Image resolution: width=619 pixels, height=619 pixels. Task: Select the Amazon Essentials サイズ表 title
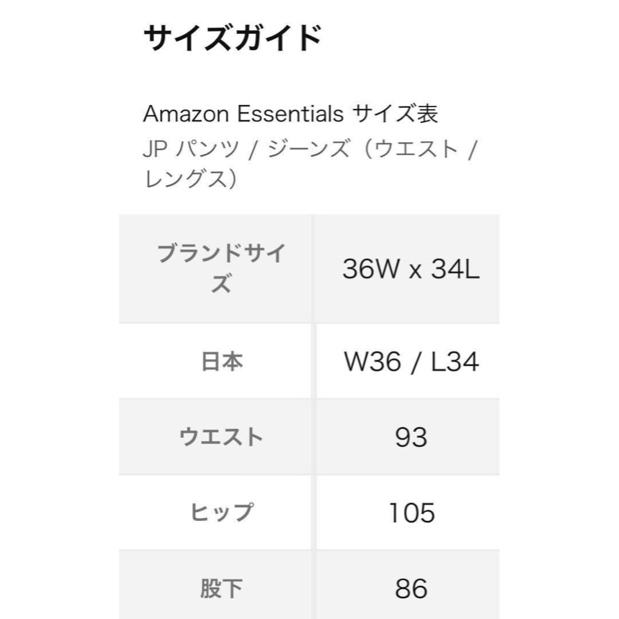(x=291, y=113)
